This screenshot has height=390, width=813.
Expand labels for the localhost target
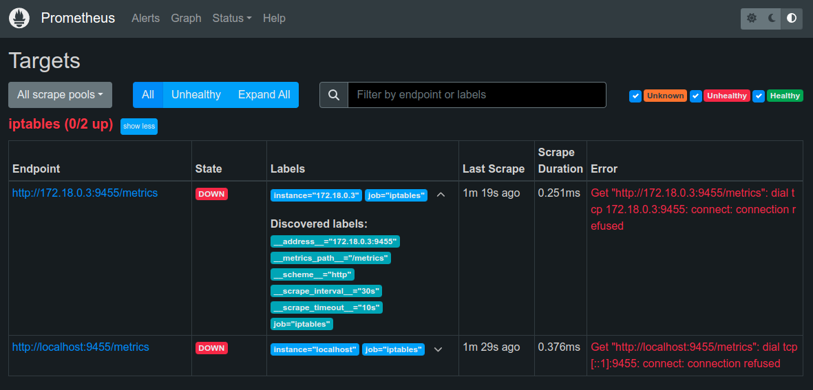pos(438,349)
